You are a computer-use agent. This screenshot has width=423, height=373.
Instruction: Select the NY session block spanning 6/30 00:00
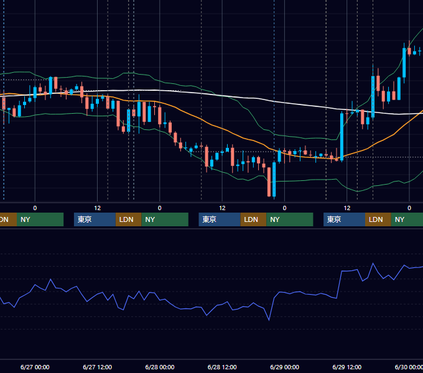tap(407, 219)
